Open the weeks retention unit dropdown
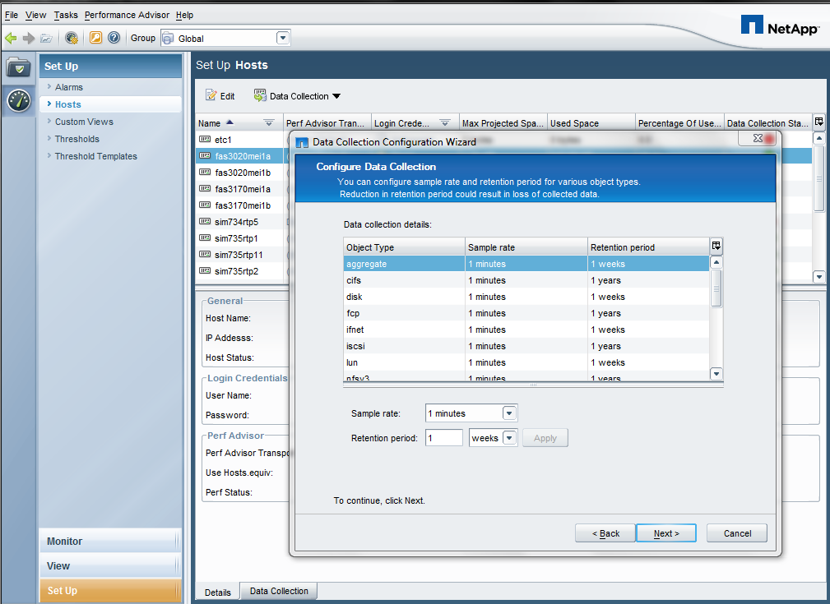This screenshot has width=830, height=604. pyautogui.click(x=508, y=438)
